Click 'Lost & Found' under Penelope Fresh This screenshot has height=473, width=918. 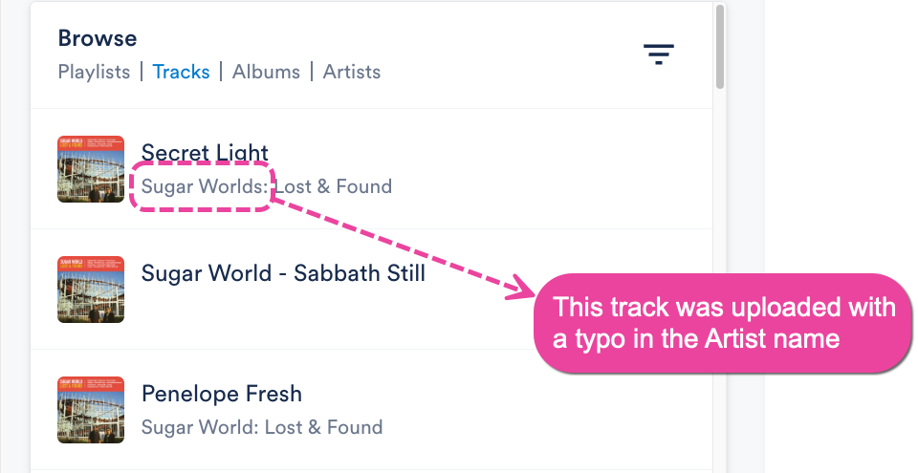tap(324, 427)
